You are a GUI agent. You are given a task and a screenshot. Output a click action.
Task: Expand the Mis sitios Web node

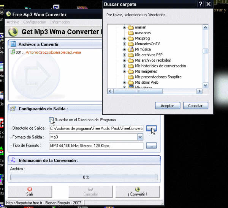(125, 82)
